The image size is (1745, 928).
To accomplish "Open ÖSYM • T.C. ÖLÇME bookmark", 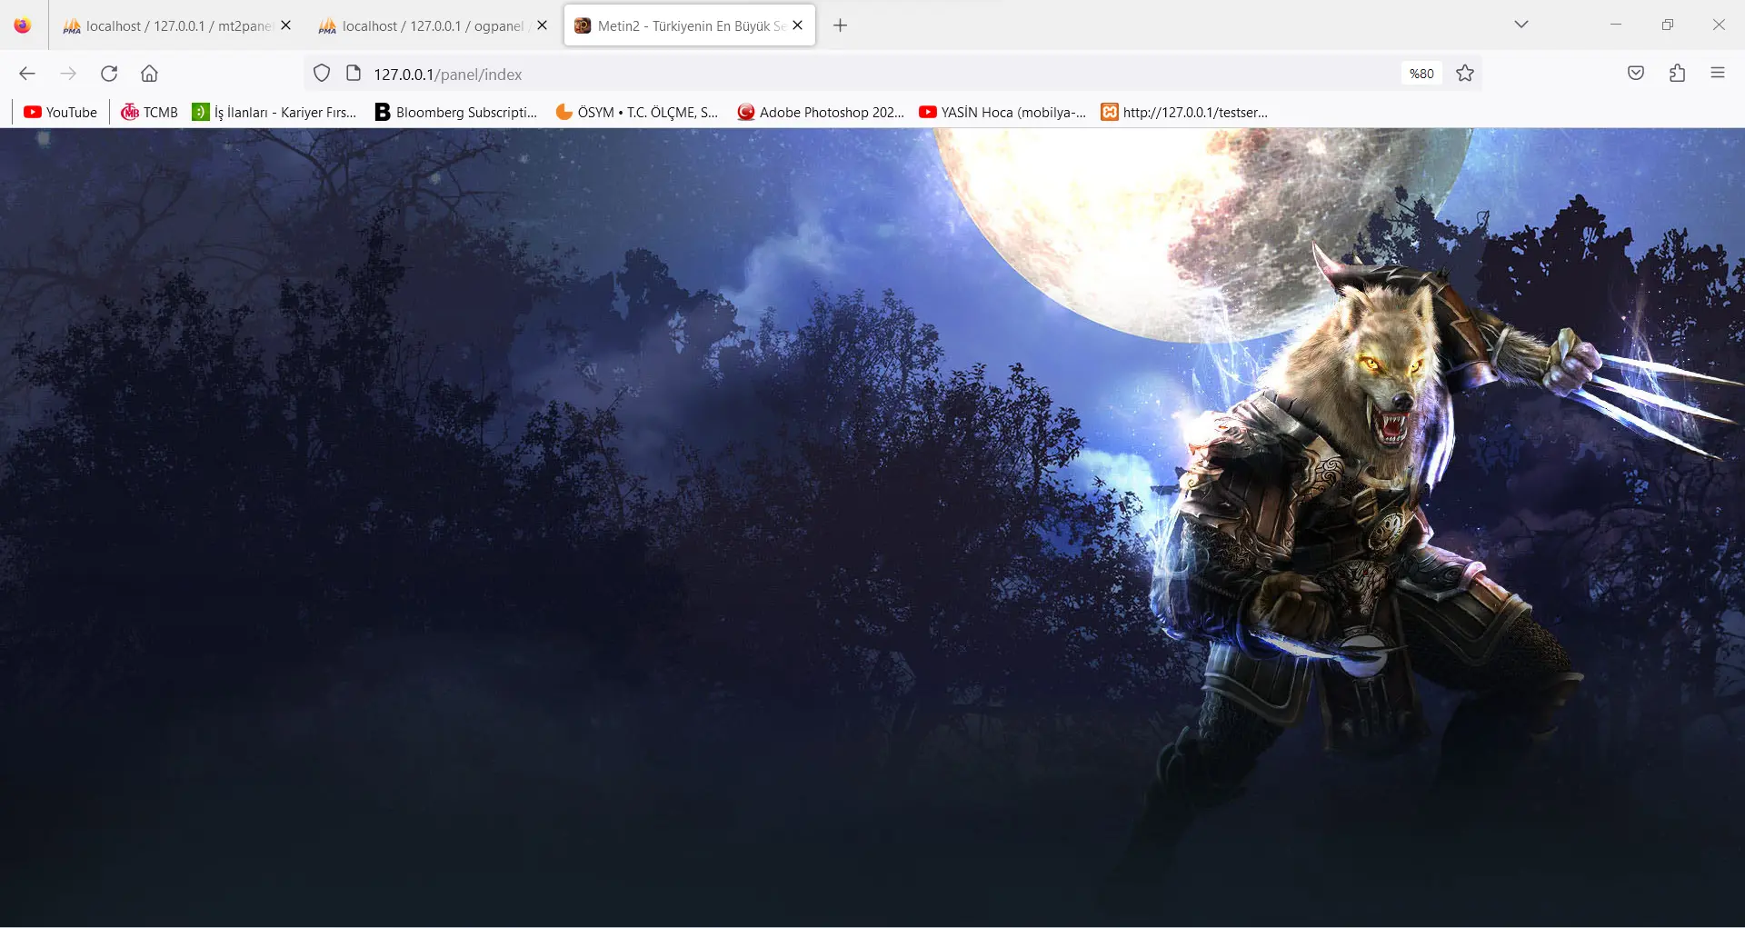I will [637, 112].
